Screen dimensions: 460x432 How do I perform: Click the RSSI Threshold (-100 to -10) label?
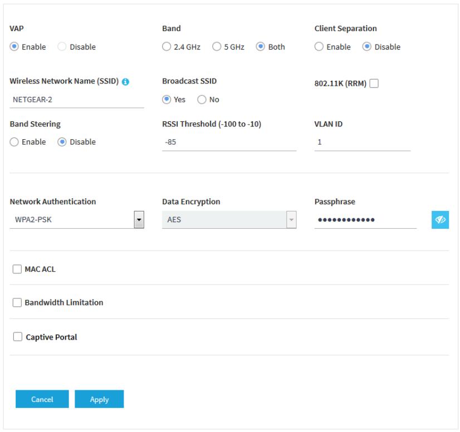coord(212,124)
